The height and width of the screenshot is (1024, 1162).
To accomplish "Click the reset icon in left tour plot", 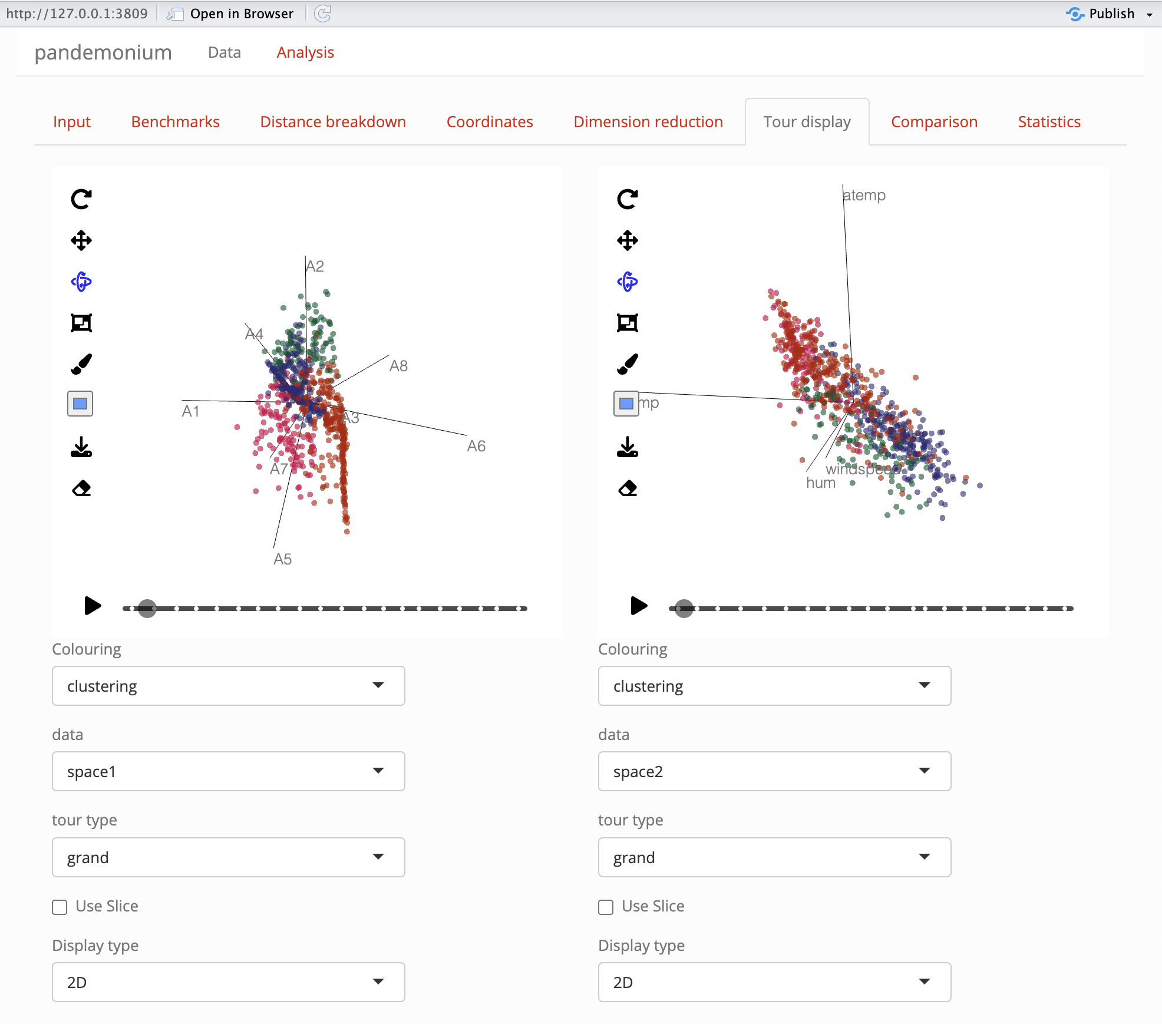I will click(x=81, y=199).
